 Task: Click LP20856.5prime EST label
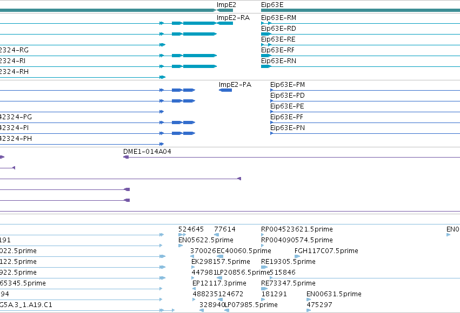[x=243, y=273]
